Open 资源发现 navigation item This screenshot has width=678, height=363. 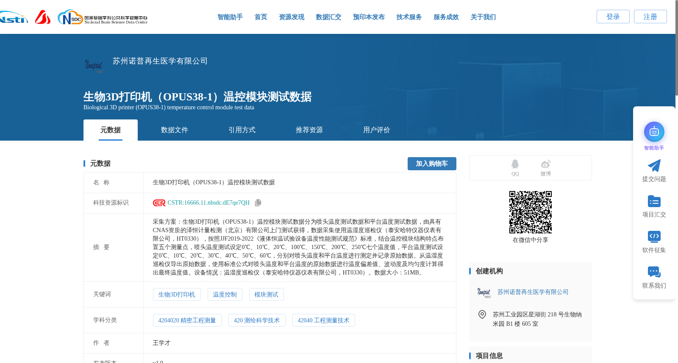tap(292, 17)
